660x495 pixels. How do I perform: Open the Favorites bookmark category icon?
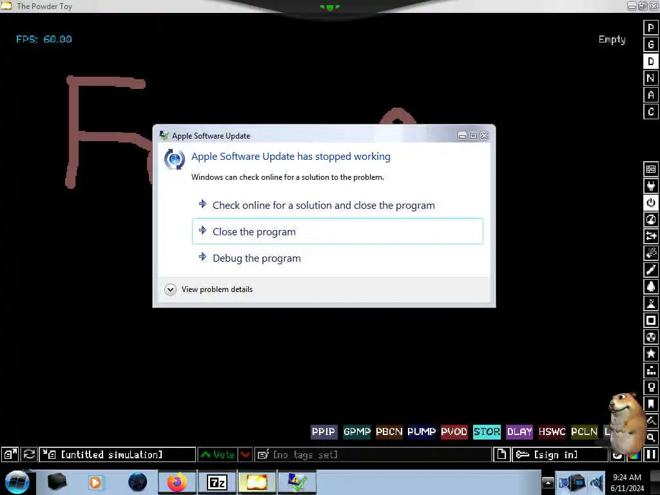(x=651, y=404)
